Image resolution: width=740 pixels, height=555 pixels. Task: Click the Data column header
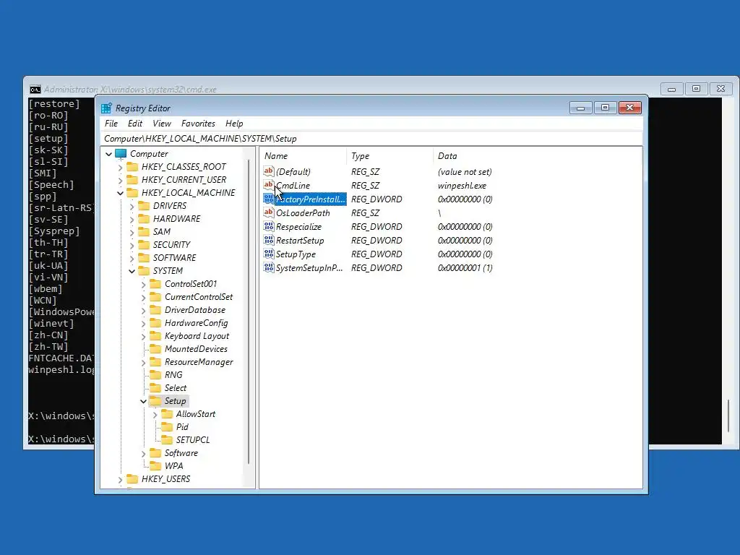point(537,156)
